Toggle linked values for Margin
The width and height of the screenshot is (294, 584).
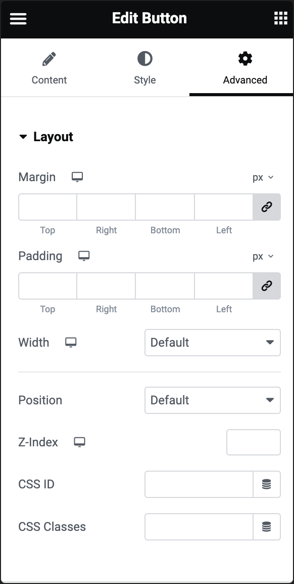tap(267, 207)
